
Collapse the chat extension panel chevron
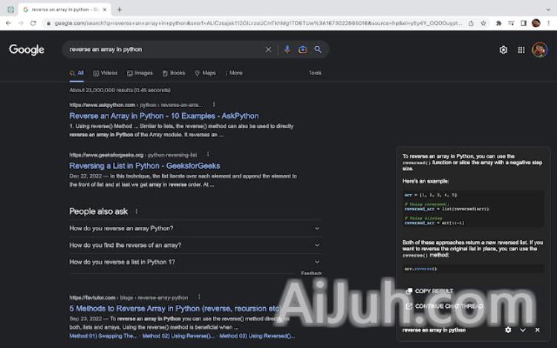pyautogui.click(x=523, y=330)
